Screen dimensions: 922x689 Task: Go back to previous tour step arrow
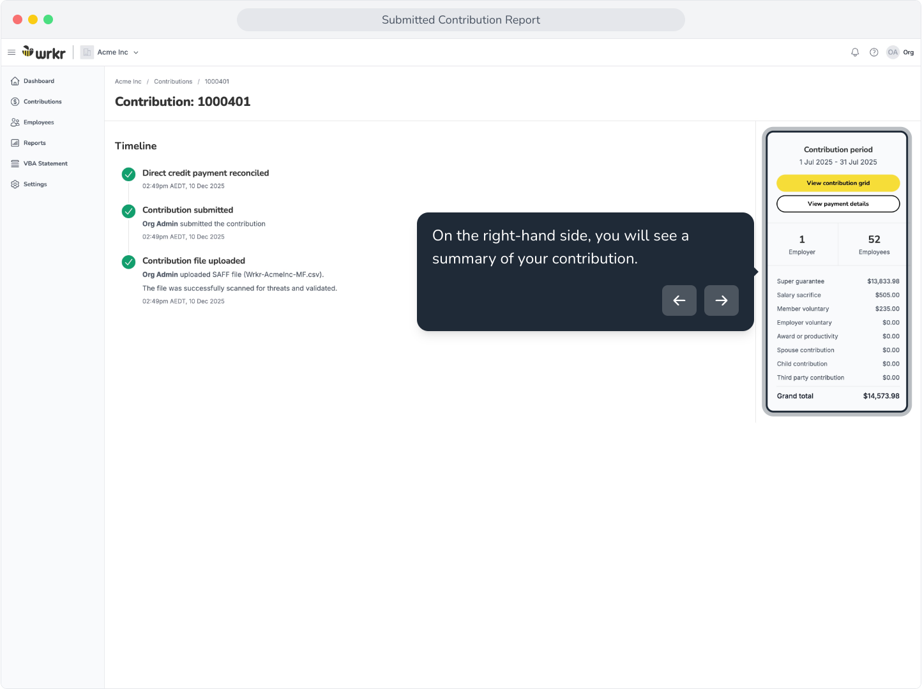[x=679, y=300]
